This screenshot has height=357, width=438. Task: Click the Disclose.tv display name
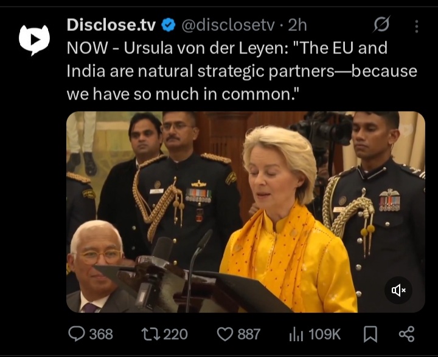pos(111,25)
